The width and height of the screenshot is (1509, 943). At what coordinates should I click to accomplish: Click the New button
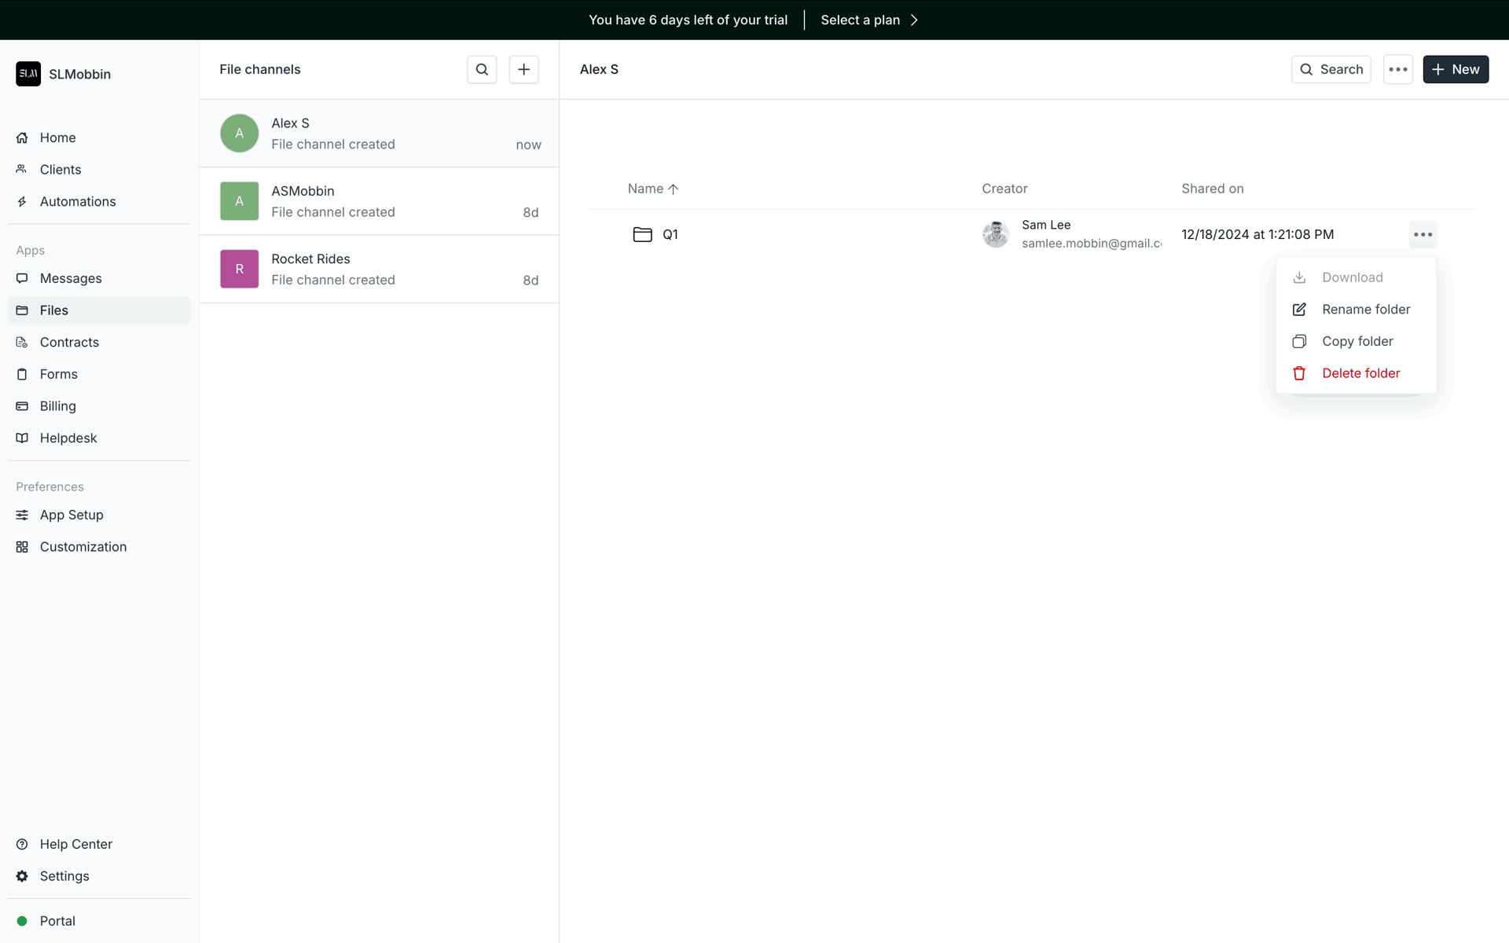[x=1456, y=69]
